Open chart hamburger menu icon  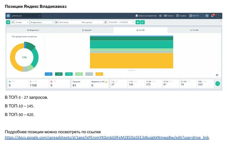(217, 75)
